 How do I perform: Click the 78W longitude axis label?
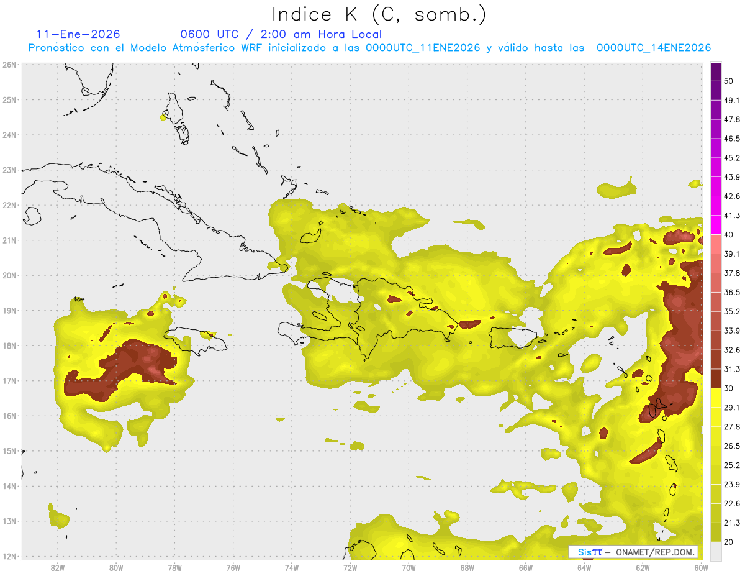pos(174,567)
